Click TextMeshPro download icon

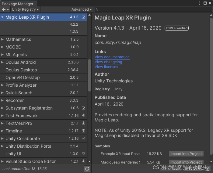coord(83,123)
